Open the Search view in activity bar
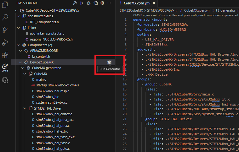The width and height of the screenshot is (239, 152). coord(5,17)
